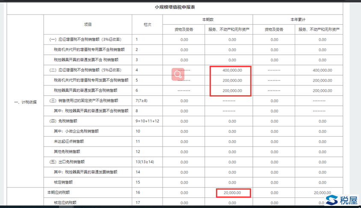This screenshot has width=361, height=208.
Task: Click the 本期数 column header
Action: [208, 20]
